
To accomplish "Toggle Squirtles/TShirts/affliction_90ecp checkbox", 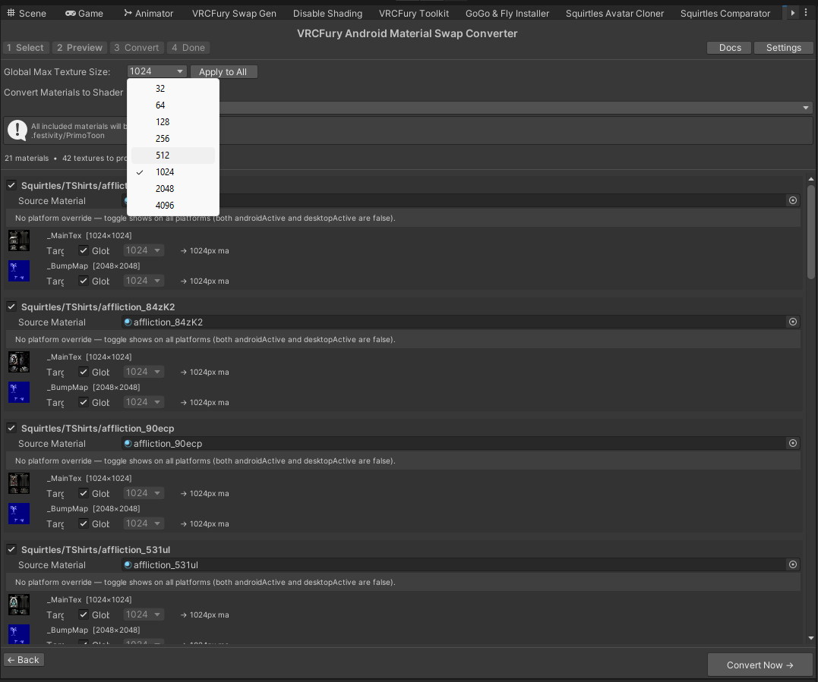I will click(11, 428).
